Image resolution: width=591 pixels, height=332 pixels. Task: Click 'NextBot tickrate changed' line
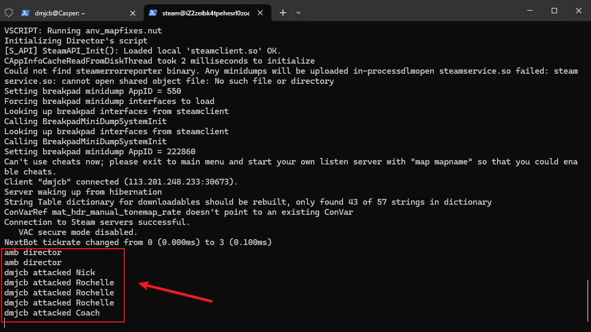pos(138,242)
